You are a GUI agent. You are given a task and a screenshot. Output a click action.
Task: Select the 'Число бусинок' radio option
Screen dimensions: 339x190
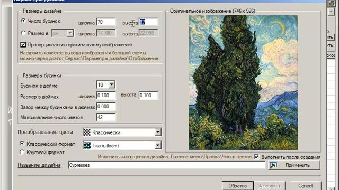pyautogui.click(x=23, y=21)
